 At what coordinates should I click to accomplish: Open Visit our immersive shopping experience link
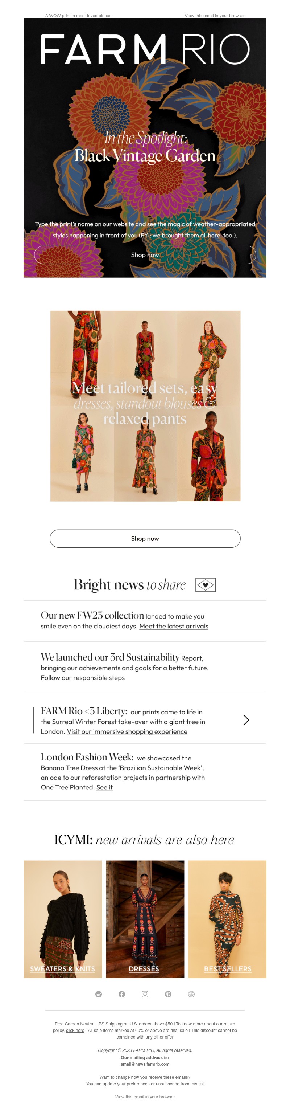coord(127,732)
